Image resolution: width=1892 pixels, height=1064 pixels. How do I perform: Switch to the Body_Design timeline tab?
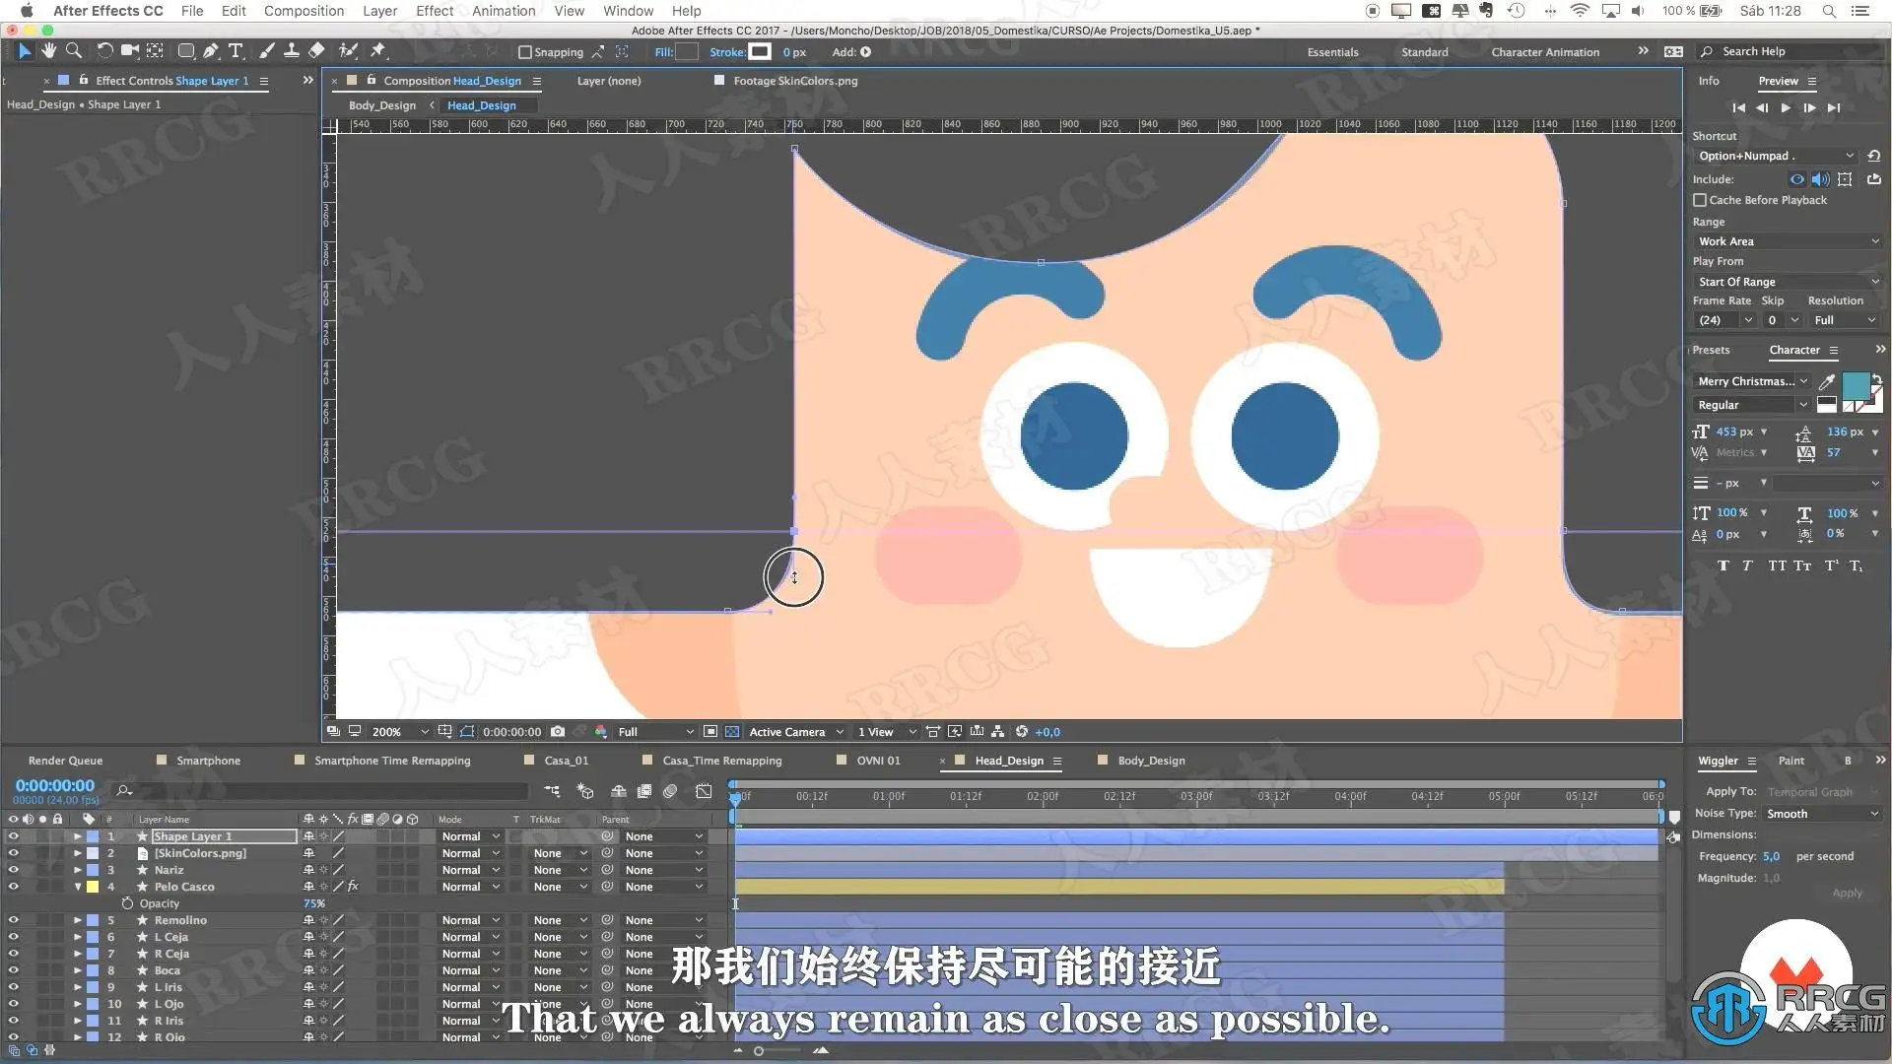(x=1151, y=761)
